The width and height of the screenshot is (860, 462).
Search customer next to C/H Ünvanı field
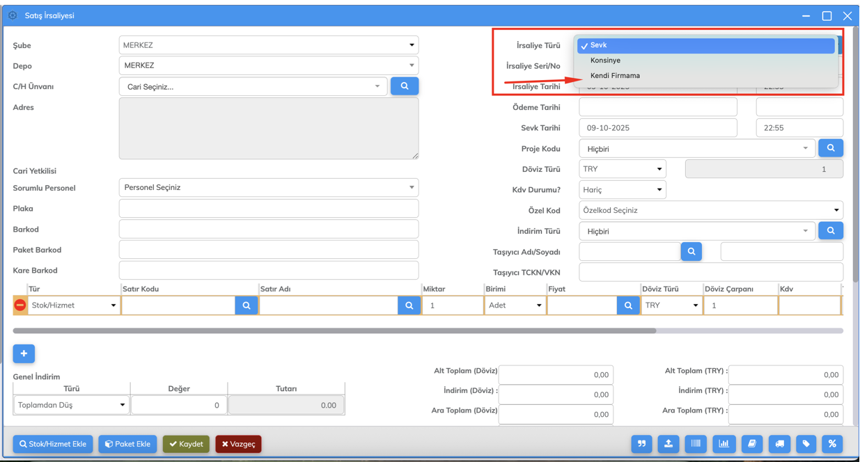tap(405, 86)
